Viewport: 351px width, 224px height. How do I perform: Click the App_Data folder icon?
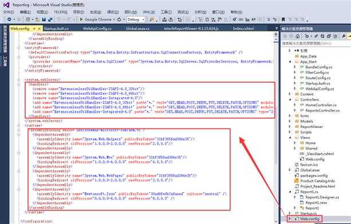[297, 56]
